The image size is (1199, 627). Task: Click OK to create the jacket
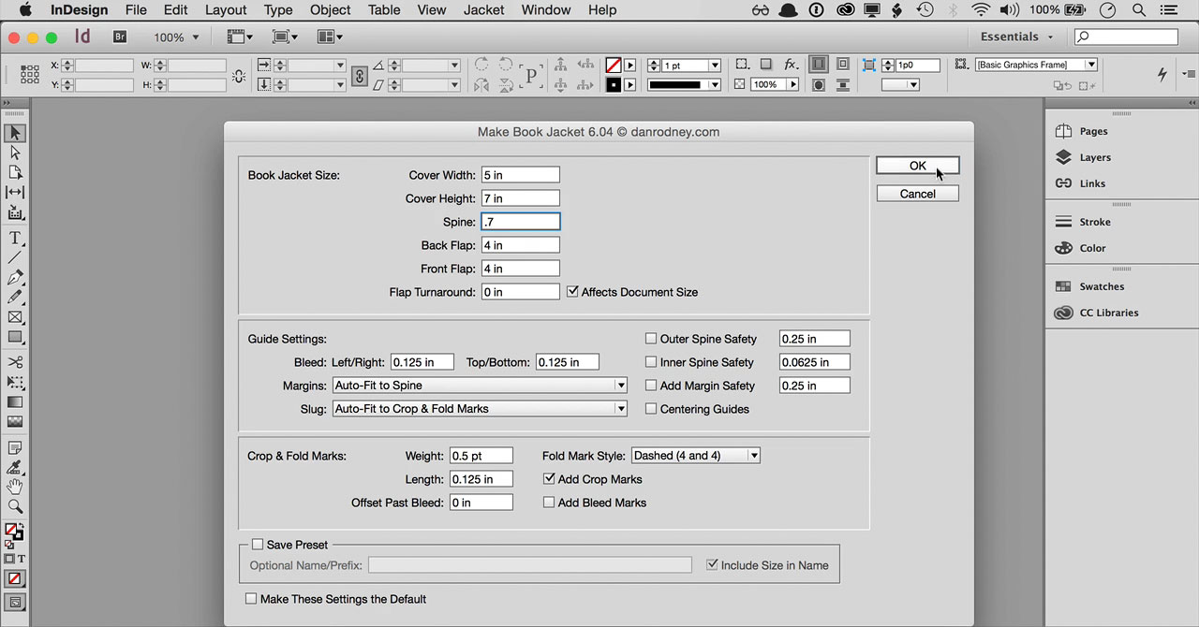pyautogui.click(x=917, y=166)
